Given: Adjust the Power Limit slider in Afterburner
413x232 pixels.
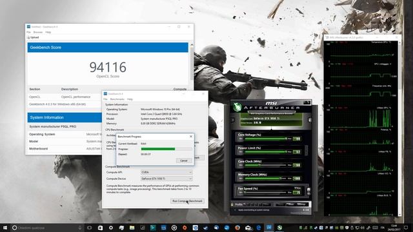Looking at the screenshot, I should (x=265, y=152).
